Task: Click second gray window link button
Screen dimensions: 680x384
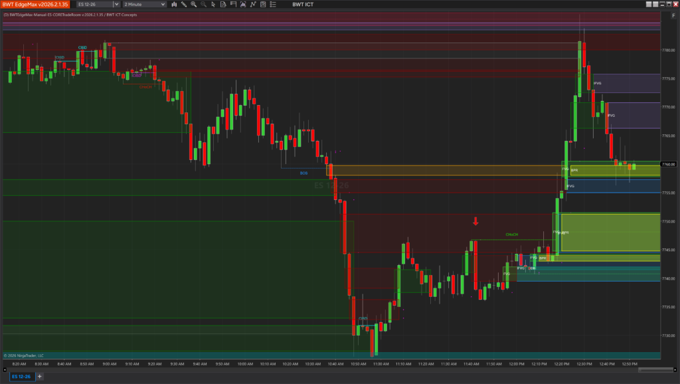Action: pos(655,5)
